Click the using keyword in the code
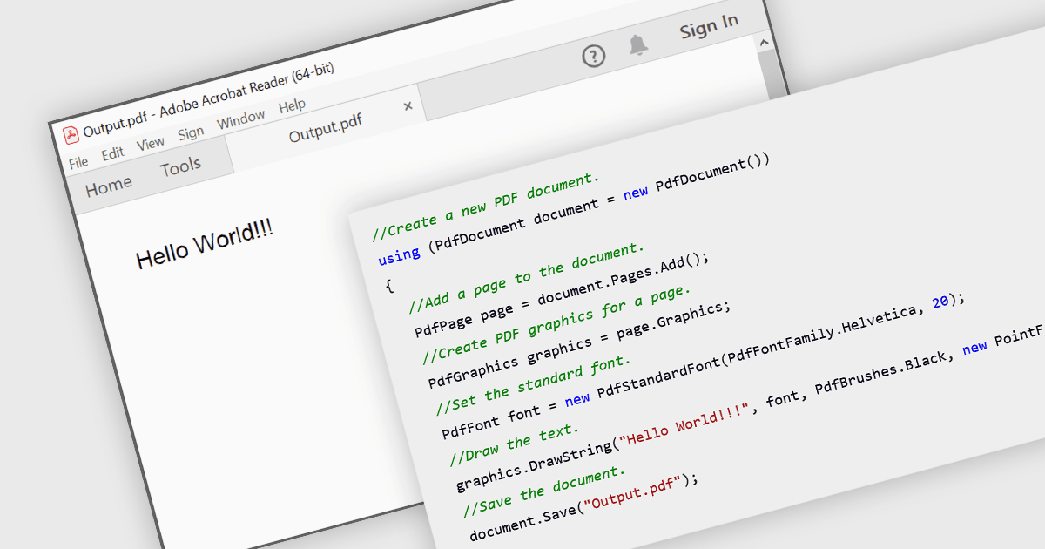 click(x=399, y=255)
